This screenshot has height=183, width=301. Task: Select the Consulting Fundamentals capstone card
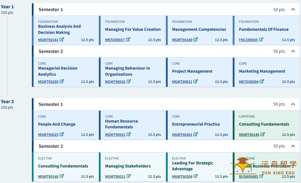(x=266, y=125)
